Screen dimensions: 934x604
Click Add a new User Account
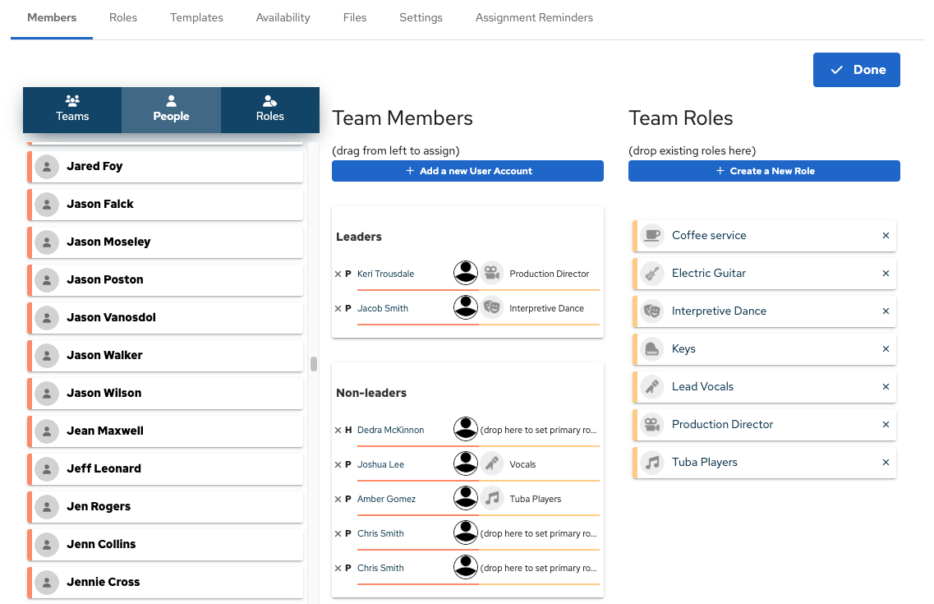click(467, 171)
